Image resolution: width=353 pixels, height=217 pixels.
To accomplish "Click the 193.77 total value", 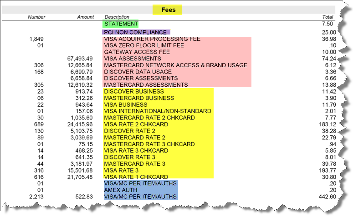I will point(327,170).
